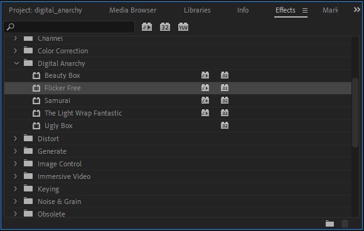Viewport: 364px width, 231px height.
Task: Select the Image Control folder label
Action: [60, 164]
